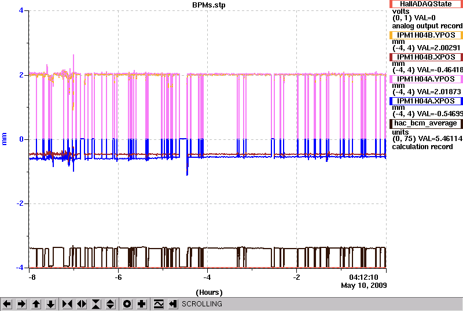Click the (Hours) x-axis label
The image size is (463, 311).
(x=209, y=293)
